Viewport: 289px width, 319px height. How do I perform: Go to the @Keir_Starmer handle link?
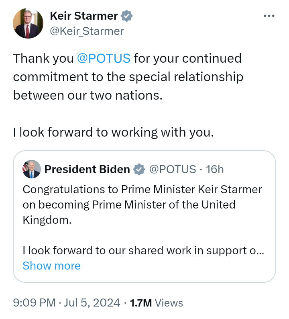[x=86, y=31]
